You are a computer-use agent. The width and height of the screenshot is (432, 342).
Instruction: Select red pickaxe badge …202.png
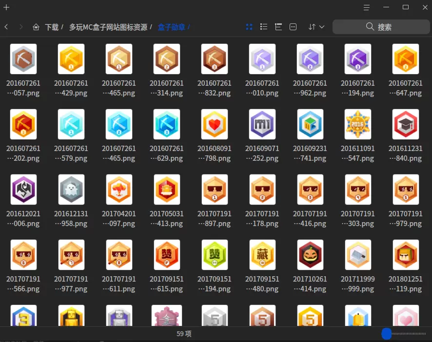[23, 124]
